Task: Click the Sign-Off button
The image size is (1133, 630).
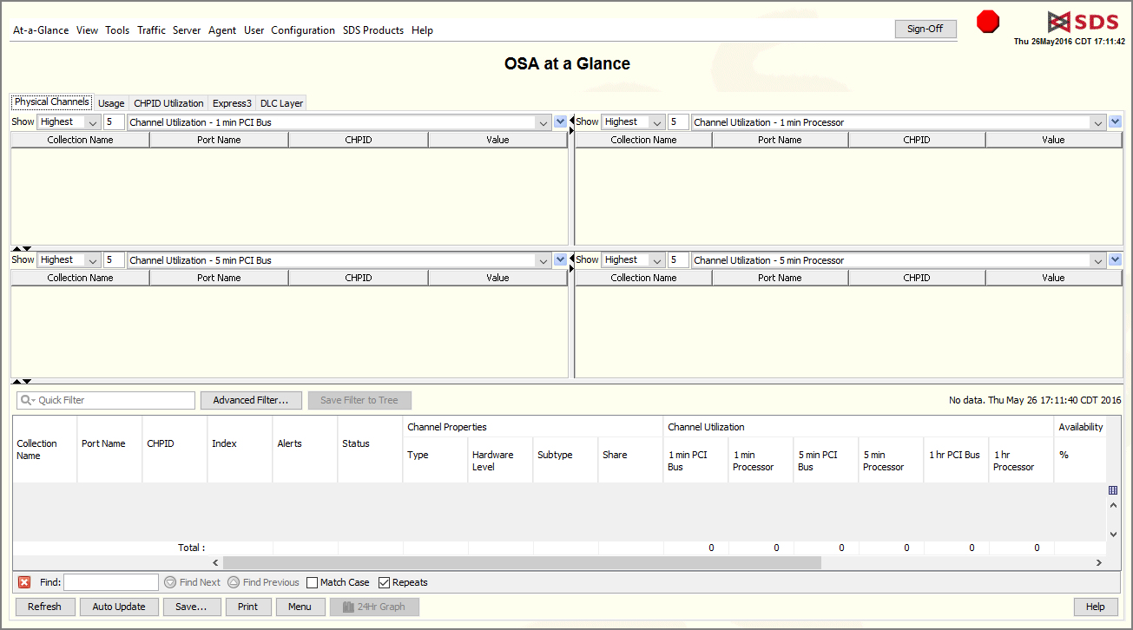Action: pyautogui.click(x=925, y=29)
